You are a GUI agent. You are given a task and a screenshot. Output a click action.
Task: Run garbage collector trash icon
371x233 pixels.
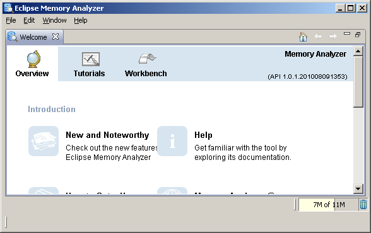point(363,205)
